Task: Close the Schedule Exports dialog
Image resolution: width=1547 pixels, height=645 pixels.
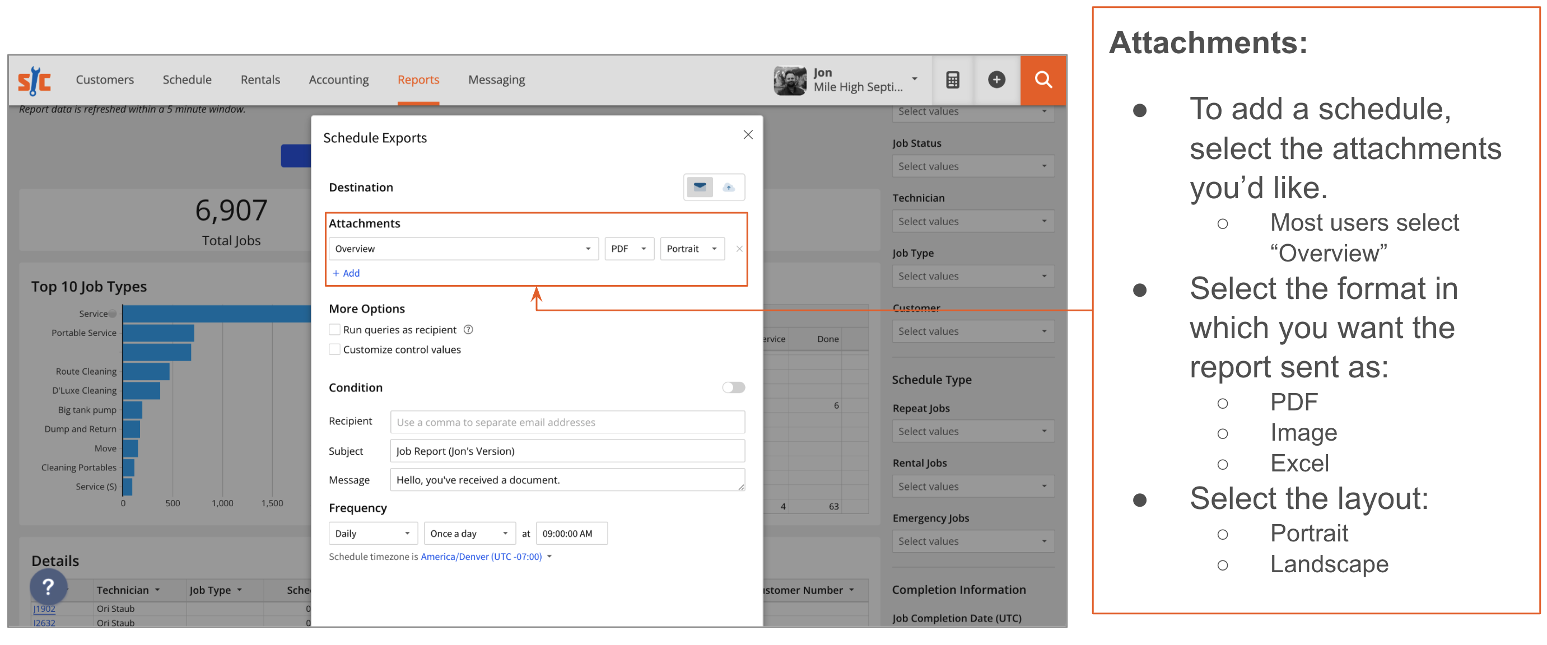Action: click(x=748, y=134)
